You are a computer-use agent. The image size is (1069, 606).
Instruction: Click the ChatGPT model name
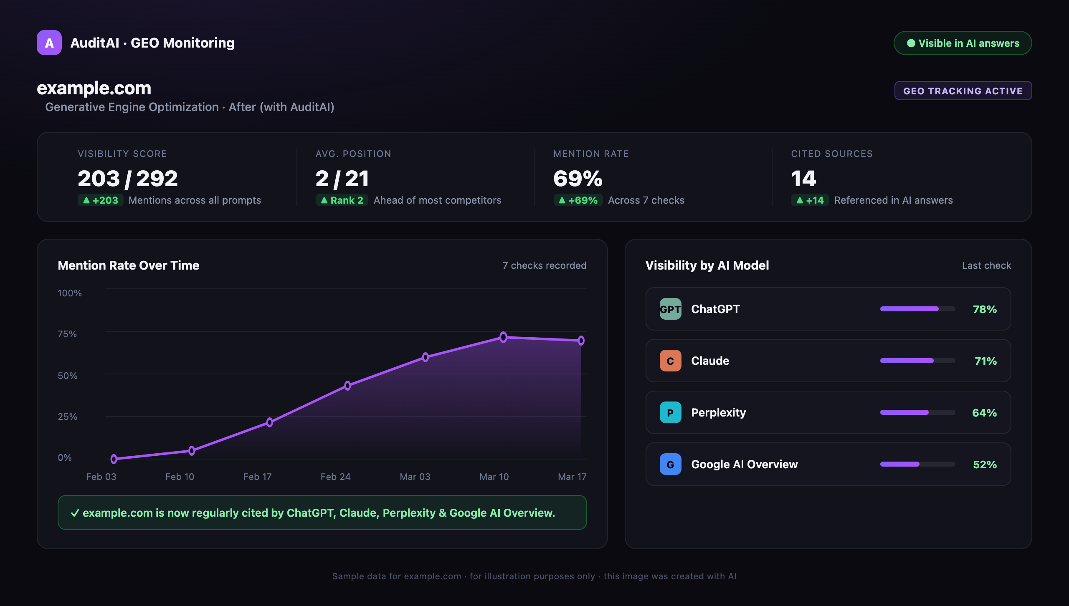[715, 309]
